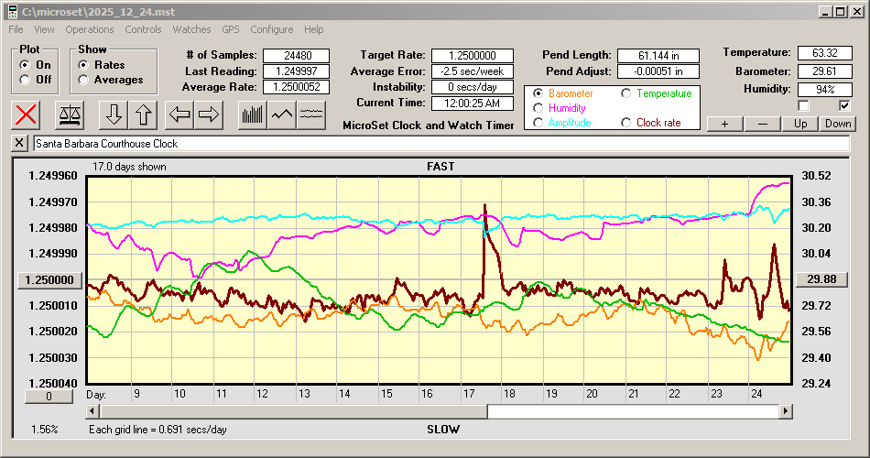Open the Configure menu

(x=272, y=29)
